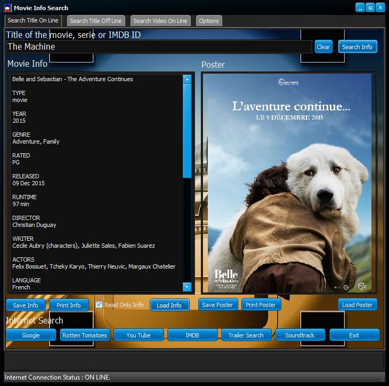Click the movie info scroll up arrow

[x=187, y=80]
